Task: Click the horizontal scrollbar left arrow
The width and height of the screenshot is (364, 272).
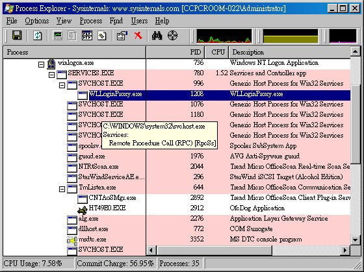Action: (151, 250)
